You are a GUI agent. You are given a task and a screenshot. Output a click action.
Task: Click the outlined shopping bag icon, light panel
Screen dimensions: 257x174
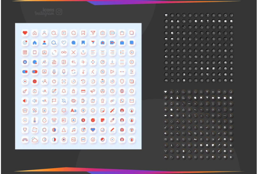click(122, 33)
